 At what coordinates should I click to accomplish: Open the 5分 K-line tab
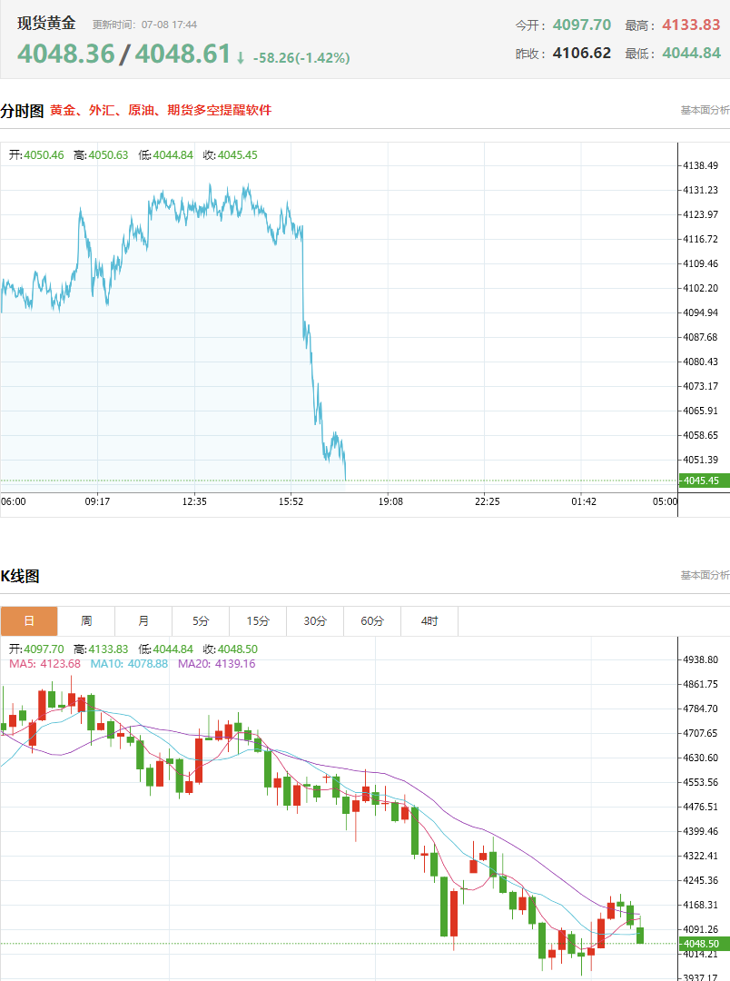(x=201, y=620)
